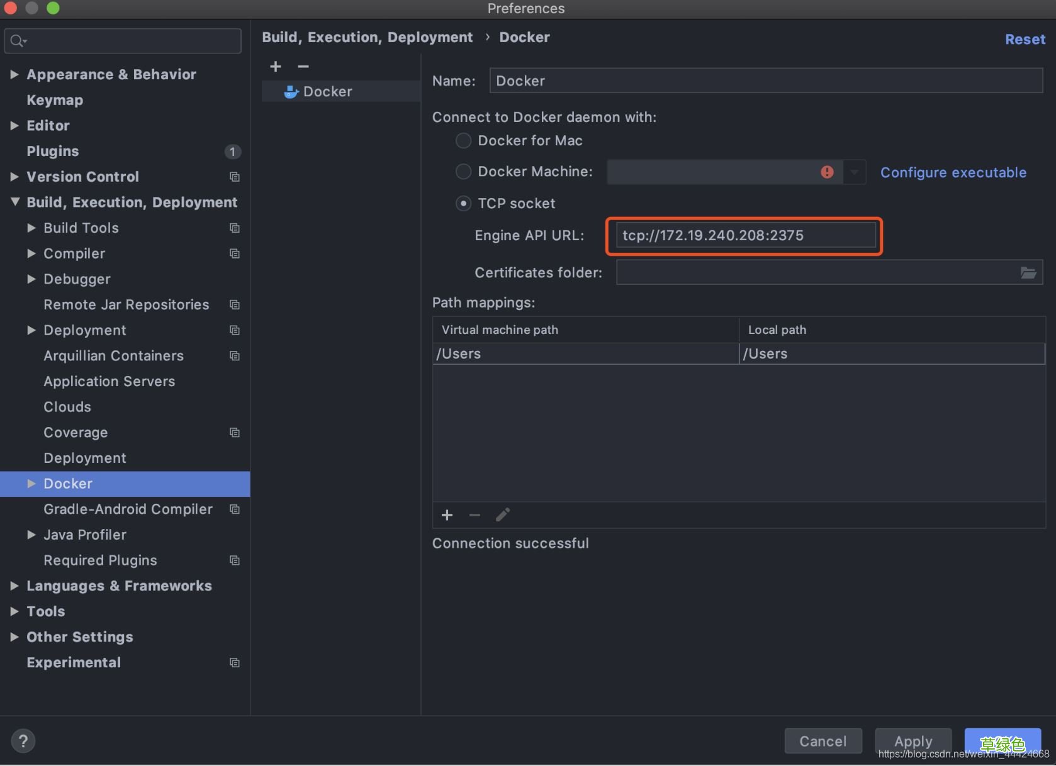Select /Users virtual machine path cell

pyautogui.click(x=586, y=353)
